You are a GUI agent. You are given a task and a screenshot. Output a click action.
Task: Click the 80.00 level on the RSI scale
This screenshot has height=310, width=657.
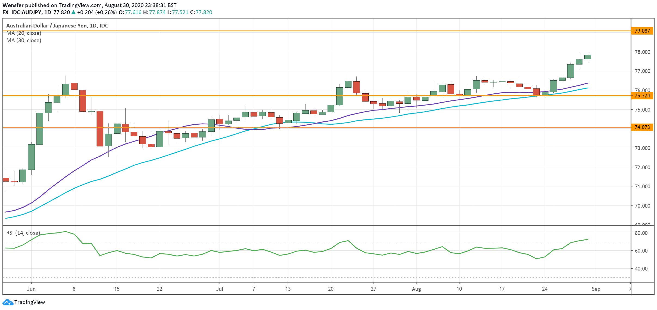pyautogui.click(x=641, y=233)
